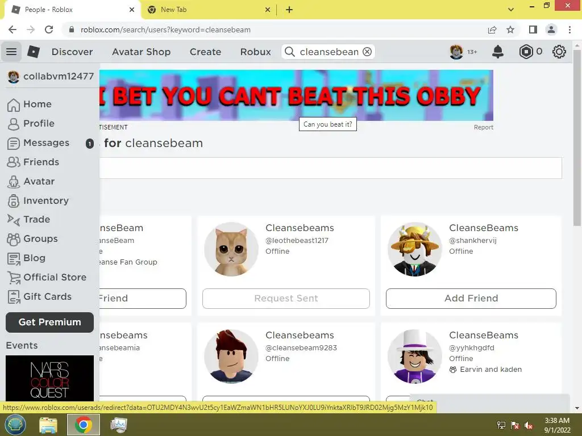
Task: Report the advertisement
Action: pos(483,127)
